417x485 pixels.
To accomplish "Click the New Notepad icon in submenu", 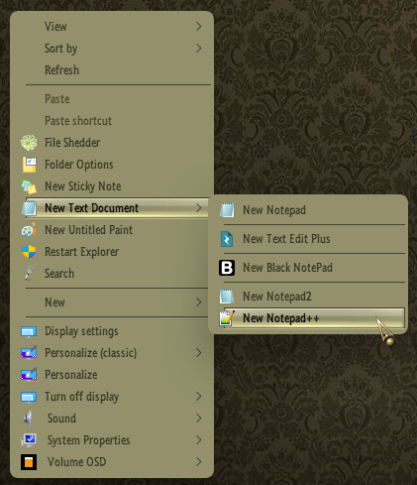I will (x=227, y=210).
